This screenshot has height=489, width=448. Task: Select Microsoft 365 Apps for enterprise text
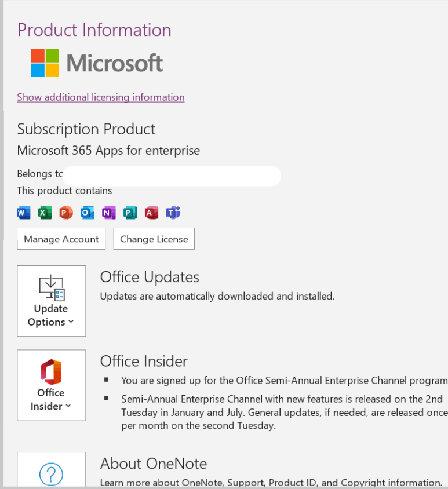coord(108,150)
